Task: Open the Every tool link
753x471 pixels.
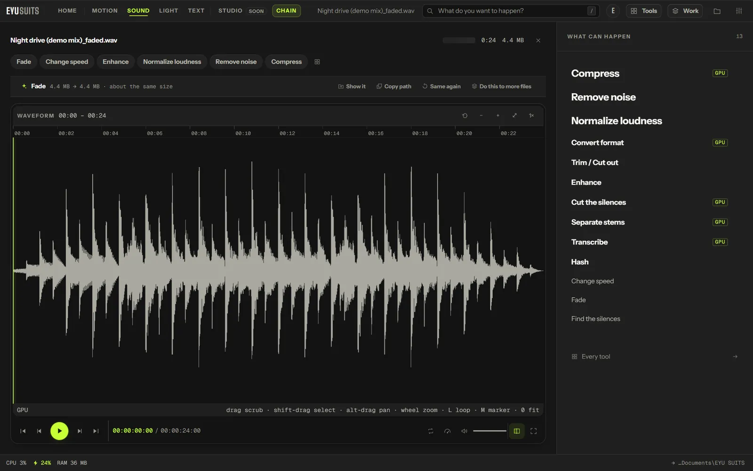Action: pyautogui.click(x=654, y=357)
